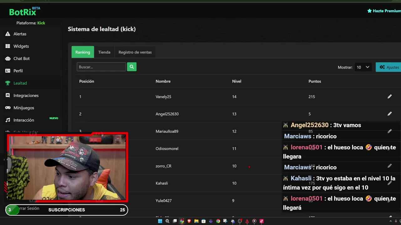Click level 12 in Mariaulloa89's row

tap(234, 131)
